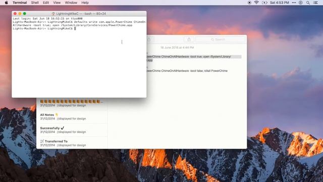Minimize the Terminal window with yellow button
The image size is (323, 182).
[x=20, y=14]
